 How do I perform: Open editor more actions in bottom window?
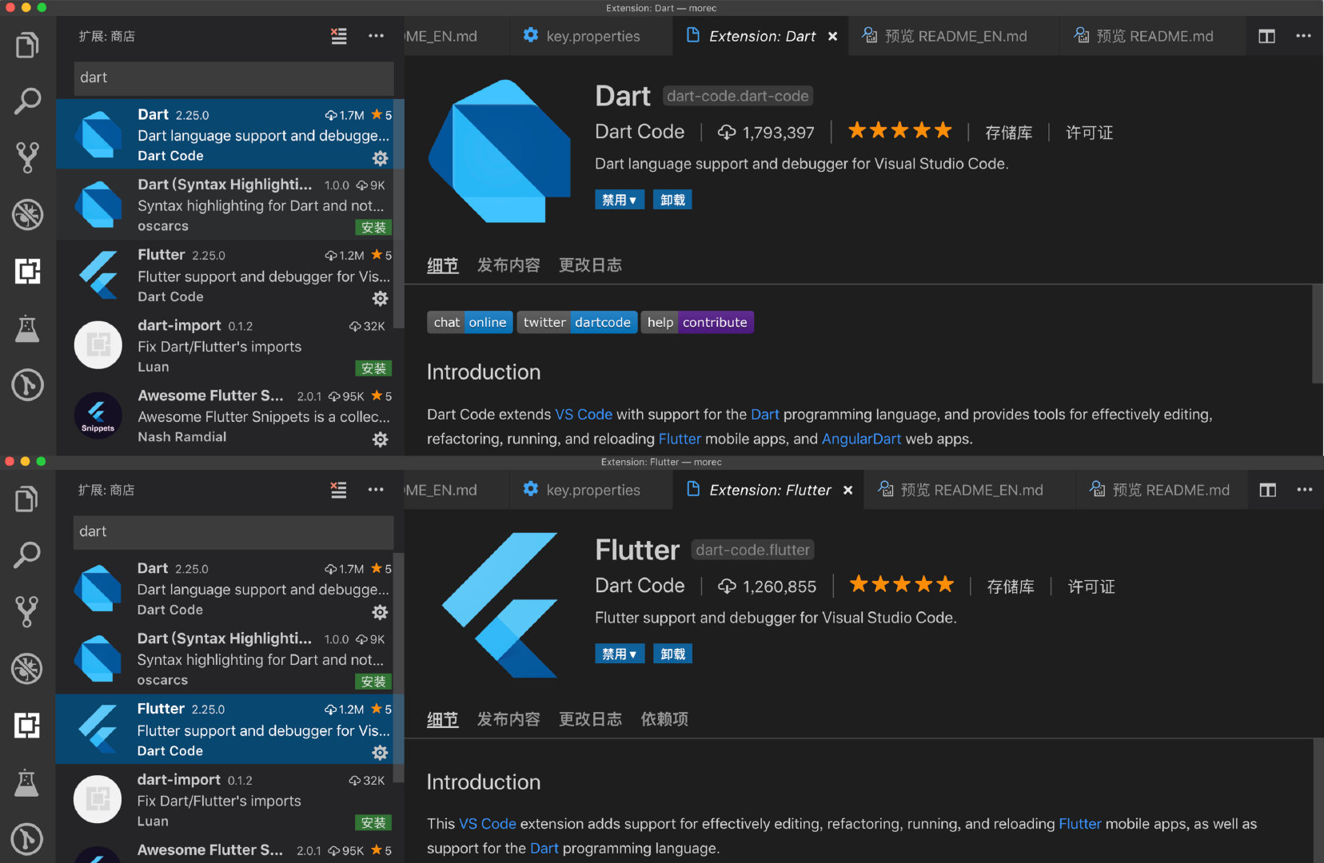tap(1305, 490)
